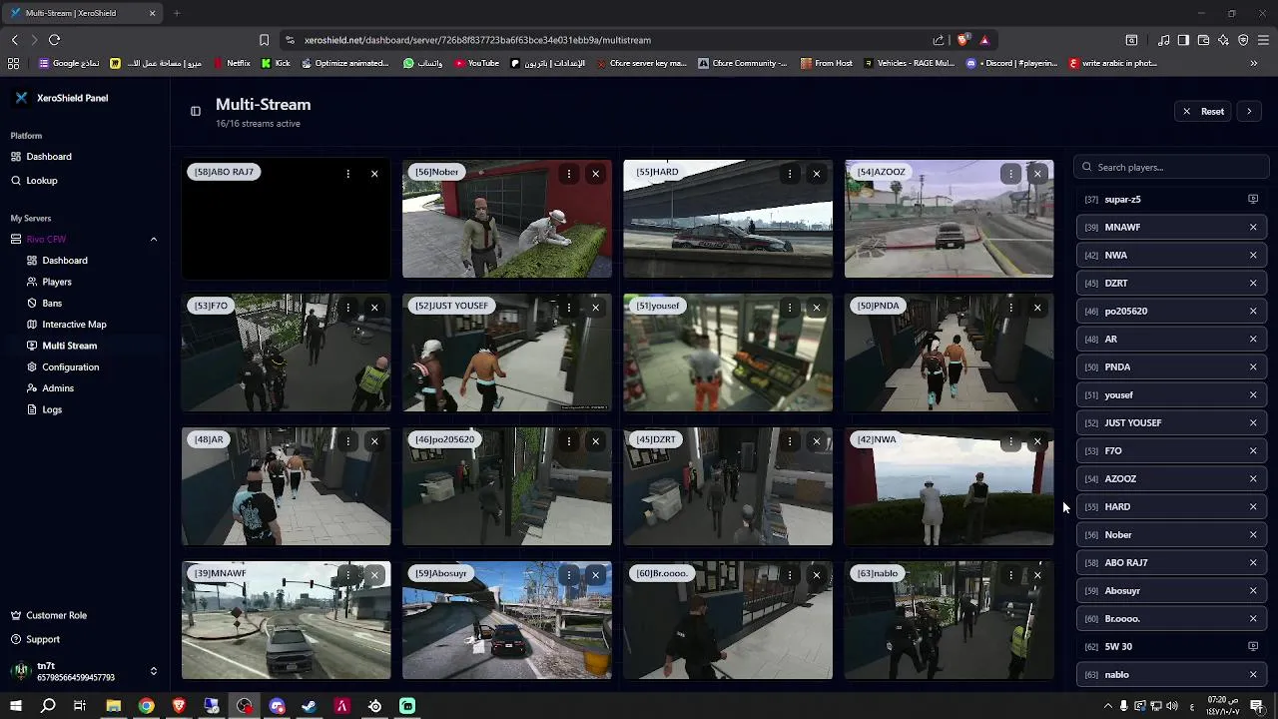Collapse the Rivo CFW server tree
This screenshot has width=1278, height=719.
point(154,239)
